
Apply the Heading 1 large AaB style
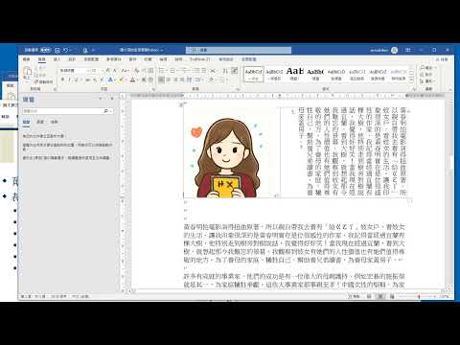click(294, 74)
